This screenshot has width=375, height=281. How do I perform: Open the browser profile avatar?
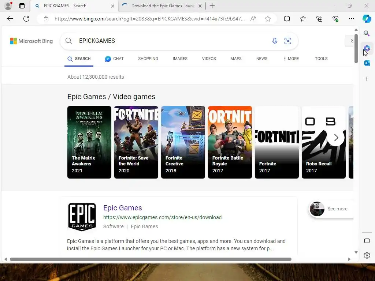coord(8,6)
